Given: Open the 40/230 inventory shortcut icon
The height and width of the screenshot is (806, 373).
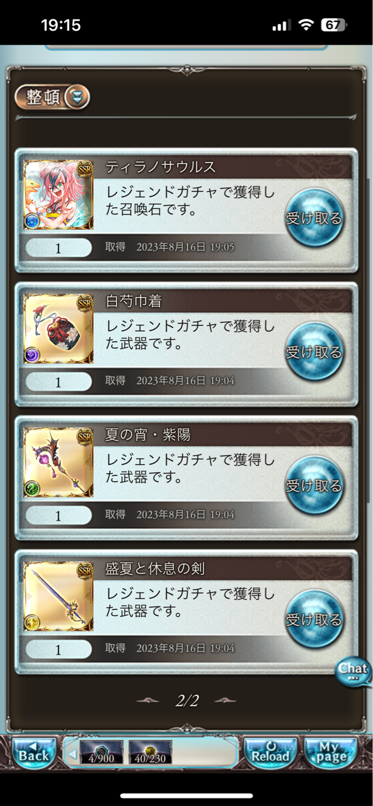Looking at the screenshot, I should click(150, 752).
